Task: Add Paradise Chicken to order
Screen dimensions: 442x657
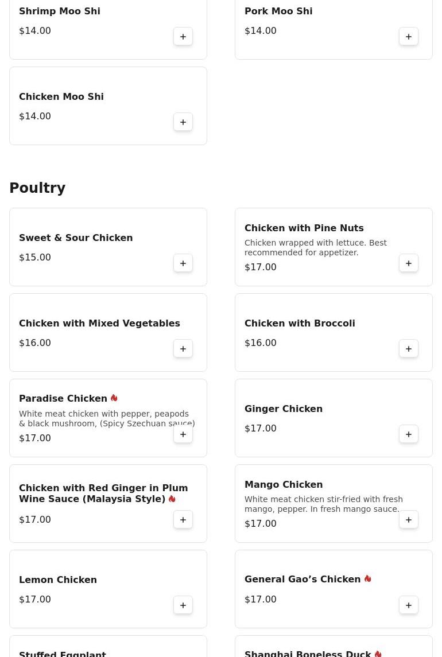Action: (x=183, y=434)
